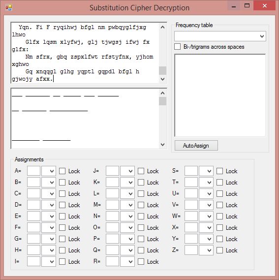The image size is (279, 280).
Task: Tick the Lock checkbox for letter N
Action: click(x=141, y=216)
